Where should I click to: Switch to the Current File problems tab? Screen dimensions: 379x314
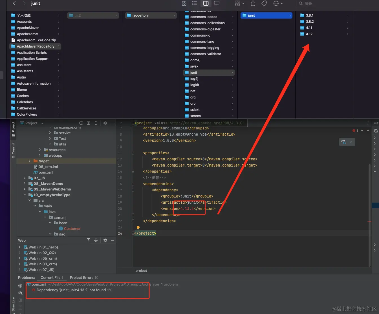52,278
